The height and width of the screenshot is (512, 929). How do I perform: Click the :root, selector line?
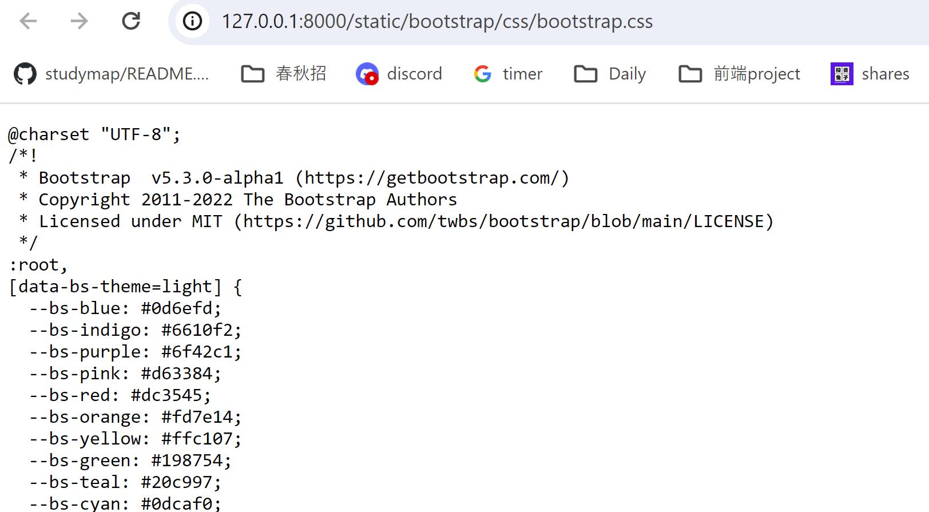38,265
